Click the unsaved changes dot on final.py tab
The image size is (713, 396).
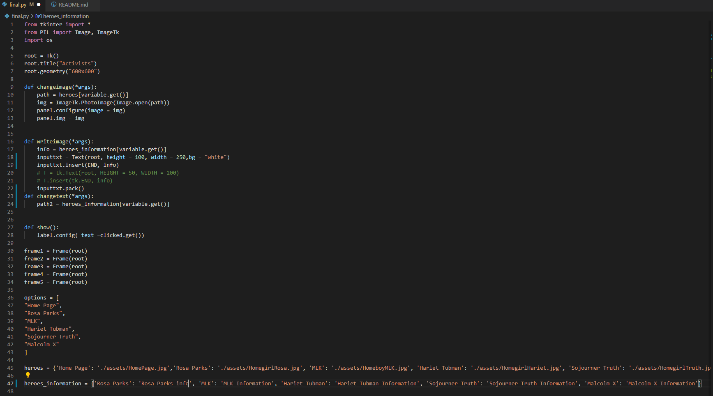tap(38, 5)
